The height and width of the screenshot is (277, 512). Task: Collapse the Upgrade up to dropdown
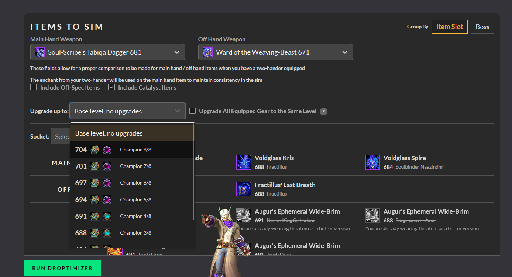(x=178, y=111)
